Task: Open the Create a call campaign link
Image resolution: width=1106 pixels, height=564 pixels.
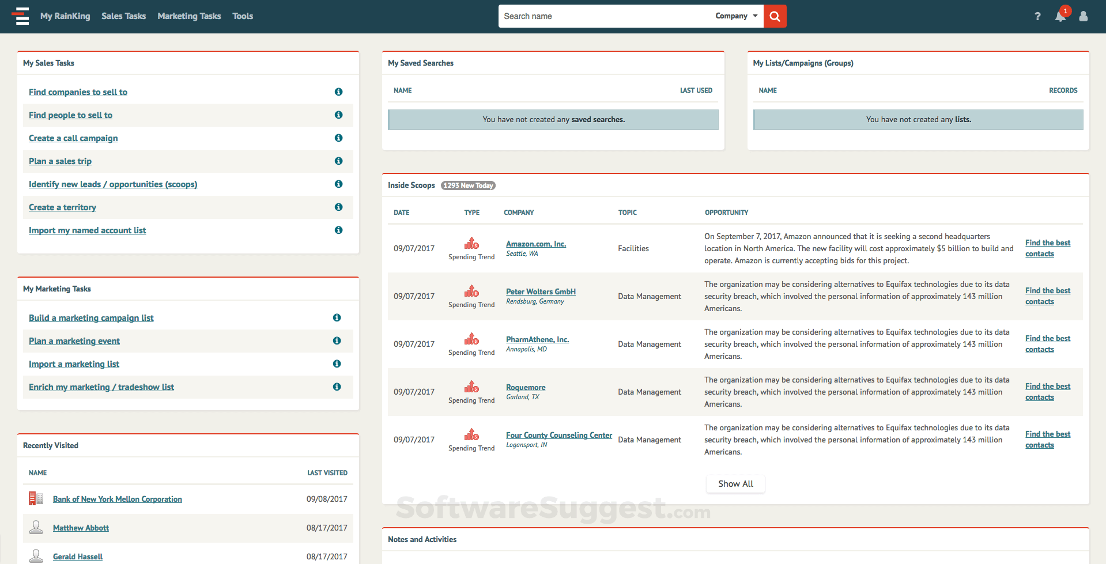Action: tap(73, 138)
